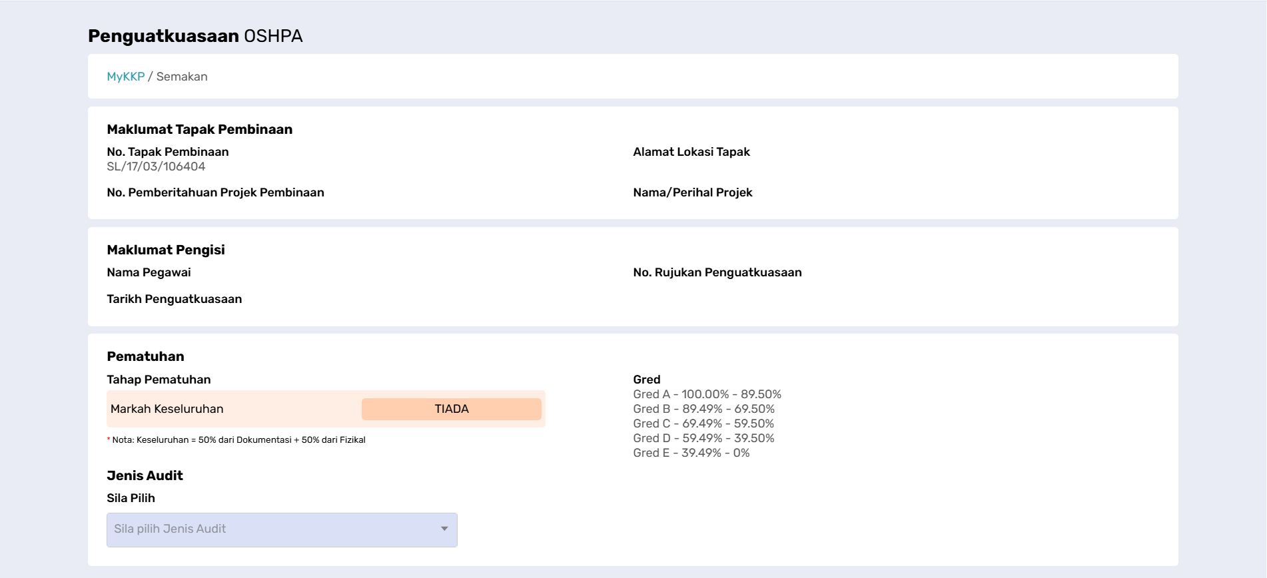The height and width of the screenshot is (578, 1267).
Task: Click the Alamat Lokasi Tapak label
Action: click(x=691, y=152)
